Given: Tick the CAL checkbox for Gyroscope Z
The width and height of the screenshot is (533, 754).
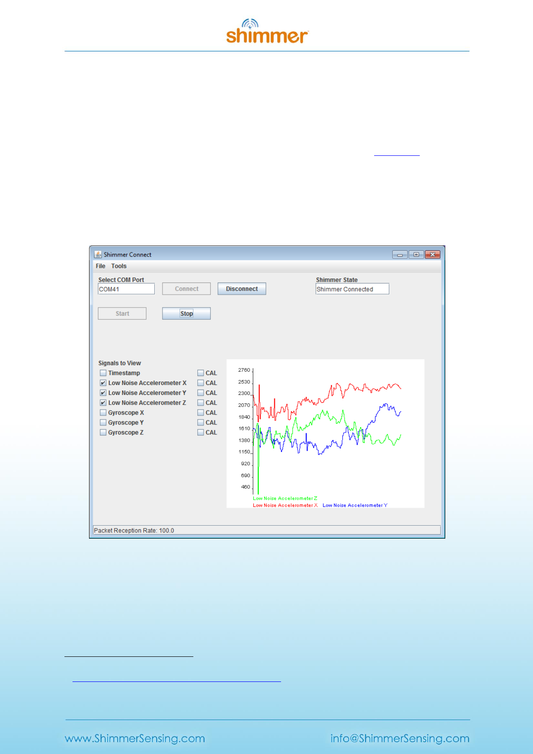Looking at the screenshot, I should point(200,433).
